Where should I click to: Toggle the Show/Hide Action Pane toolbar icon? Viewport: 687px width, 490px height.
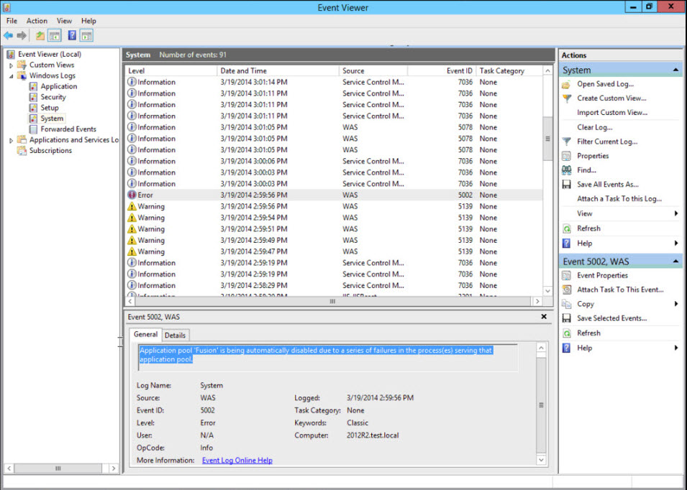tap(87, 35)
